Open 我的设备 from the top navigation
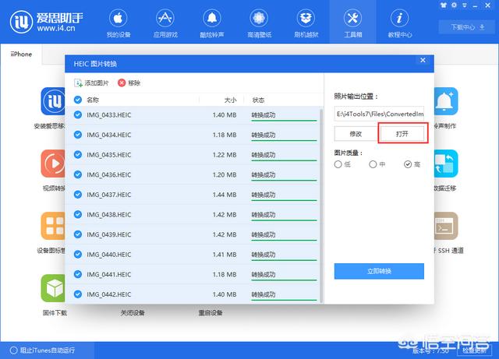The width and height of the screenshot is (499, 359). [x=117, y=23]
